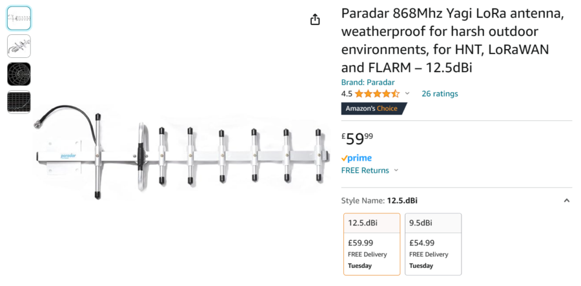The width and height of the screenshot is (581, 286).
Task: Select the first antenna thumbnail image
Action: pyautogui.click(x=19, y=18)
